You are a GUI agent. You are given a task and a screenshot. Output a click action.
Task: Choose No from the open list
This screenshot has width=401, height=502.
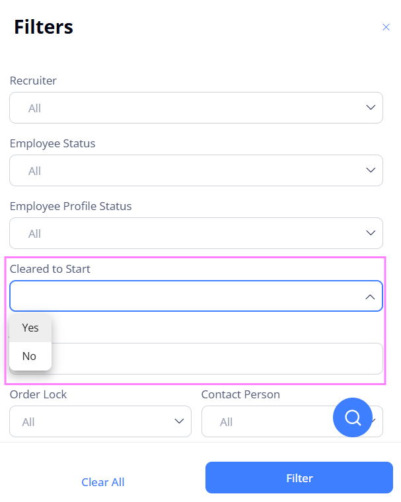pyautogui.click(x=29, y=356)
